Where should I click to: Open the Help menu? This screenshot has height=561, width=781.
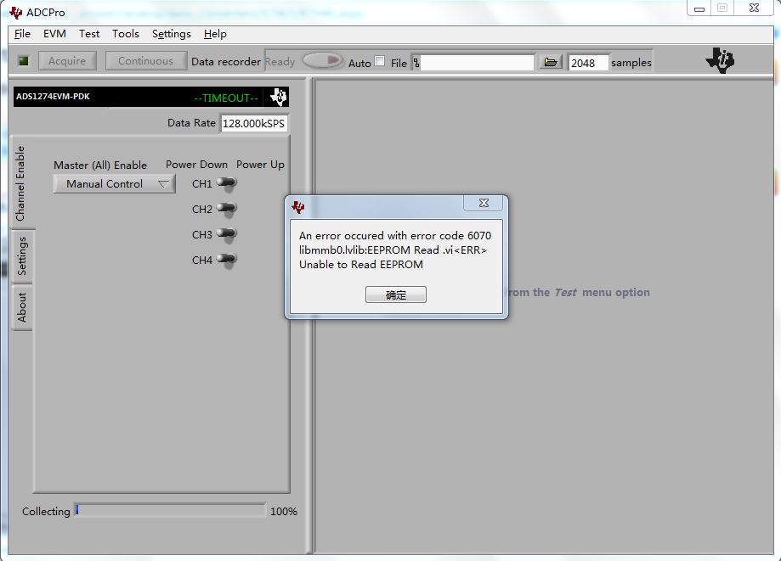pyautogui.click(x=215, y=34)
